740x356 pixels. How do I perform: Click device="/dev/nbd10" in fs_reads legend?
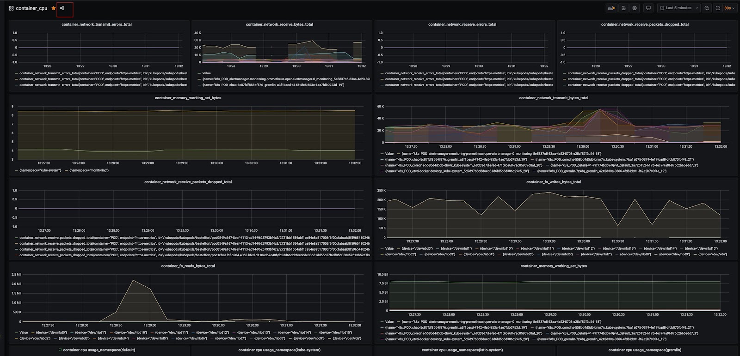[x=131, y=332]
